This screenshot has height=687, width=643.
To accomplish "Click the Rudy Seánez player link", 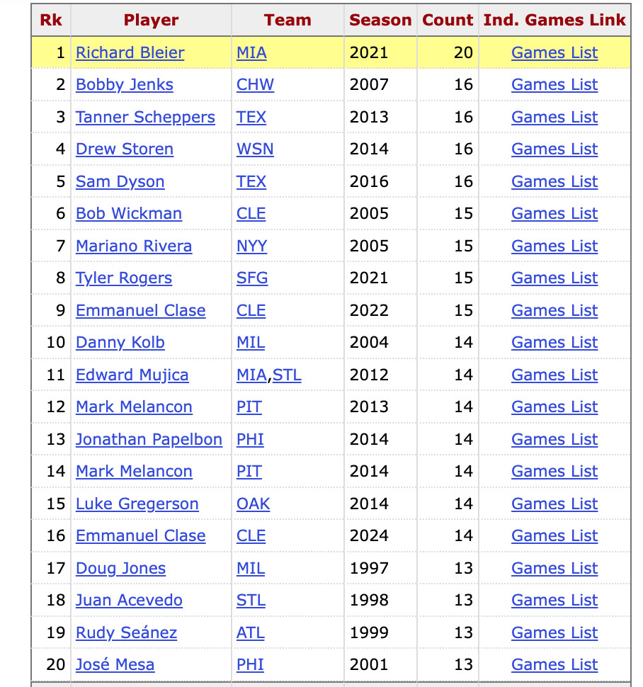I will point(126,633).
